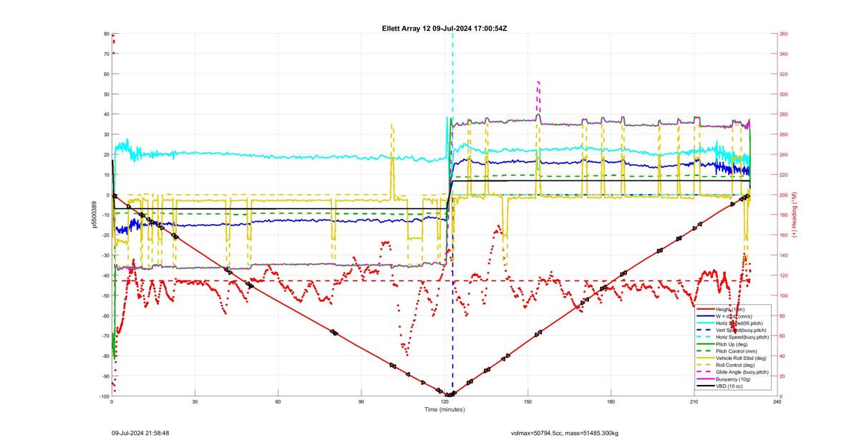The height and width of the screenshot is (445, 859).
Task: Click right heading-axis tick label '360'
Action: (784, 34)
